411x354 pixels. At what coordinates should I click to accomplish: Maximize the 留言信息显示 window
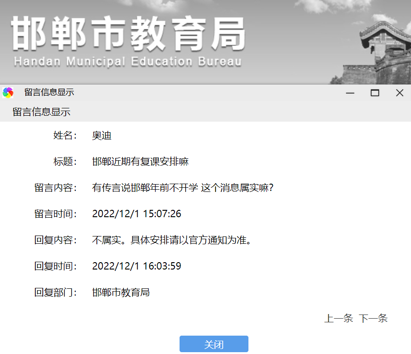(x=375, y=93)
